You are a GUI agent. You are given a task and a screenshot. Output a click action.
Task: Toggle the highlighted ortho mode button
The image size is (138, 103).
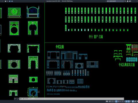(116, 101)
